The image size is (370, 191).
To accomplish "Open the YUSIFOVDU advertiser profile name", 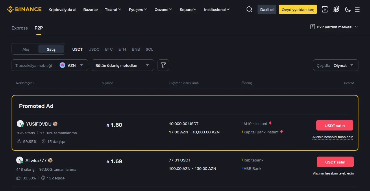I will [x=39, y=124].
